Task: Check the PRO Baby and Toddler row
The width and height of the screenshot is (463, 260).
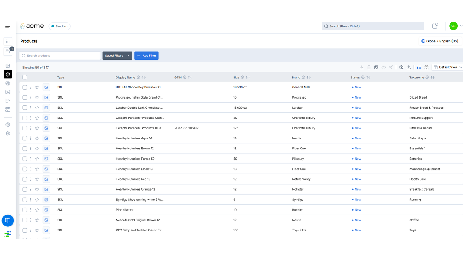Action: 25,230
